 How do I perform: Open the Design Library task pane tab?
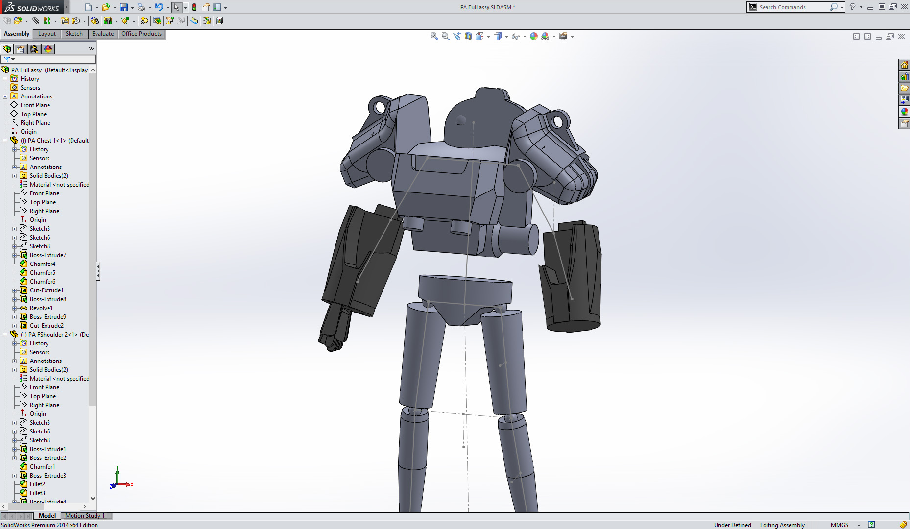904,77
